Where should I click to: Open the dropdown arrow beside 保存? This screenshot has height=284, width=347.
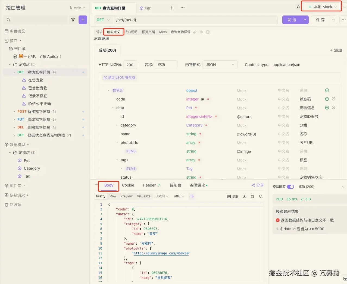point(333,20)
